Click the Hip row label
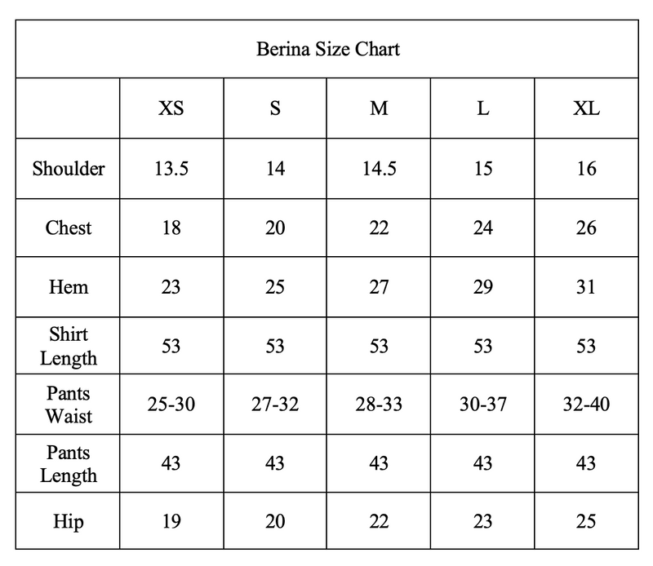Image resolution: width=653 pixels, height=566 pixels. [x=69, y=521]
